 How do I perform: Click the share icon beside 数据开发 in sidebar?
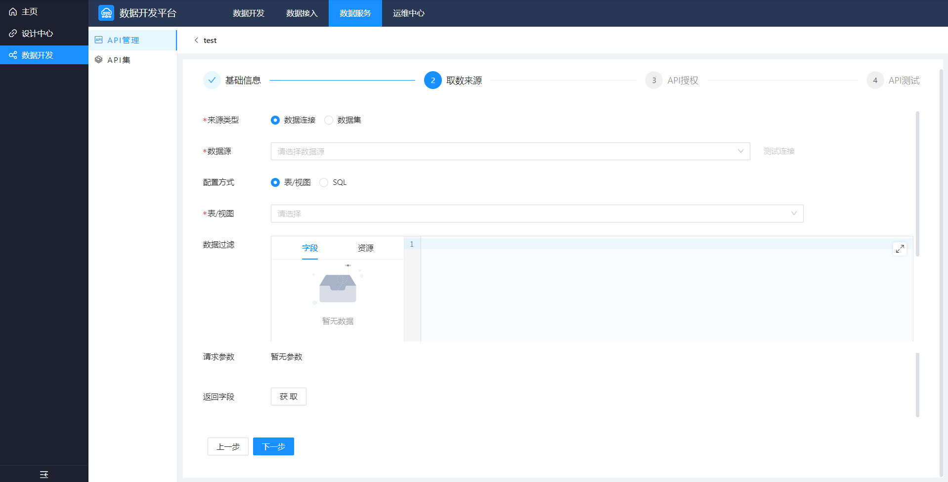(x=13, y=55)
